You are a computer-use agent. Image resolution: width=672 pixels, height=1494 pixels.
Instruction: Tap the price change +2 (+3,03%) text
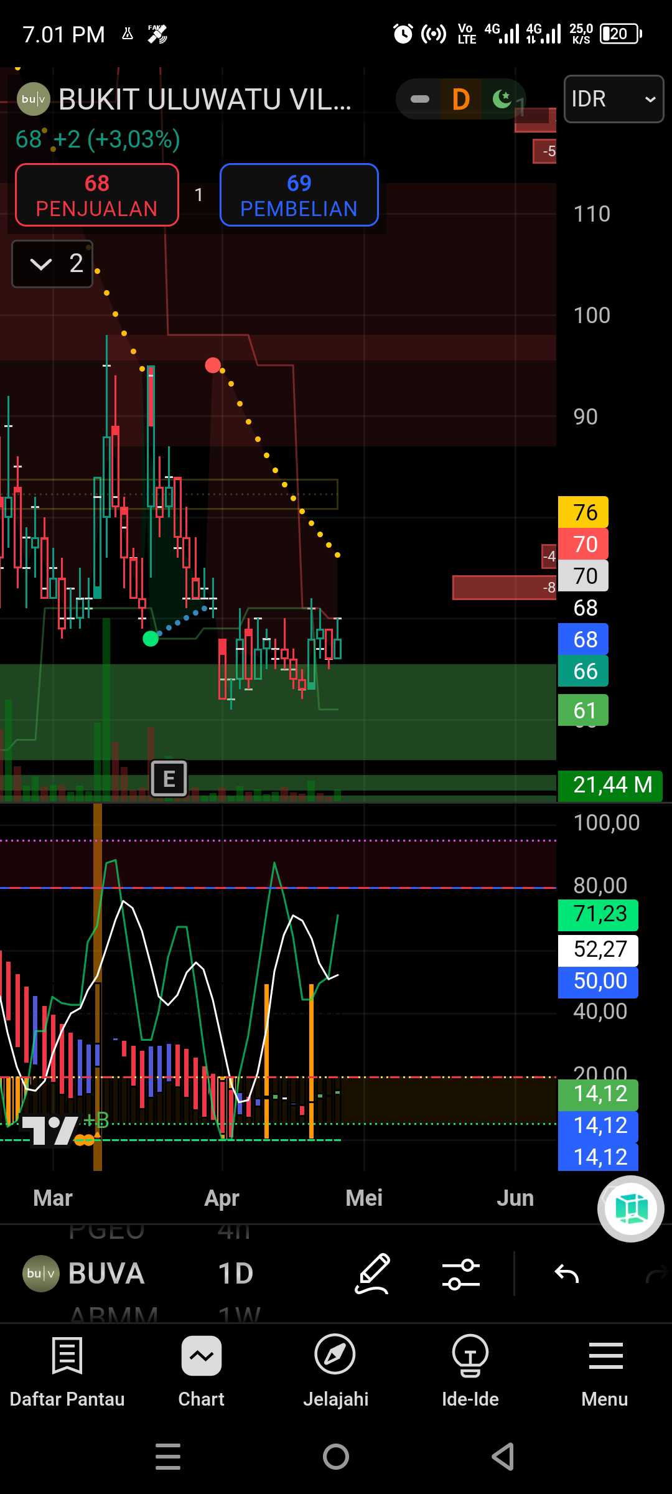point(116,139)
